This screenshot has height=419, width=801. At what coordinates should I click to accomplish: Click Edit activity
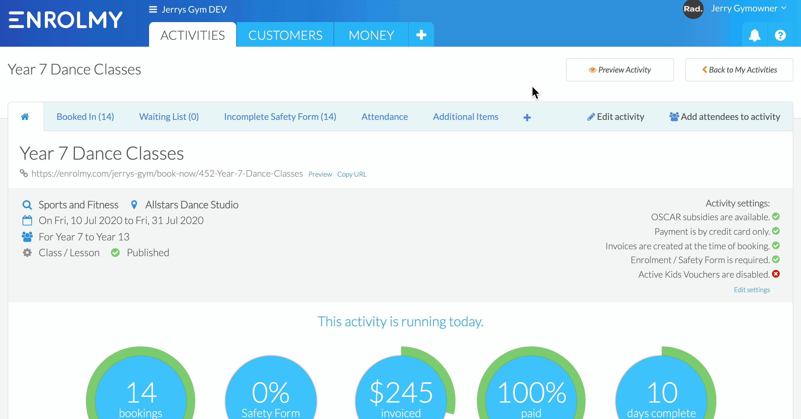(616, 117)
